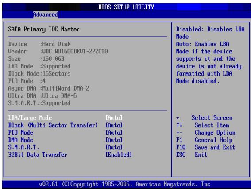Click the Ultra DMA-6 info line
The image size is (251, 189).
coord(42,96)
